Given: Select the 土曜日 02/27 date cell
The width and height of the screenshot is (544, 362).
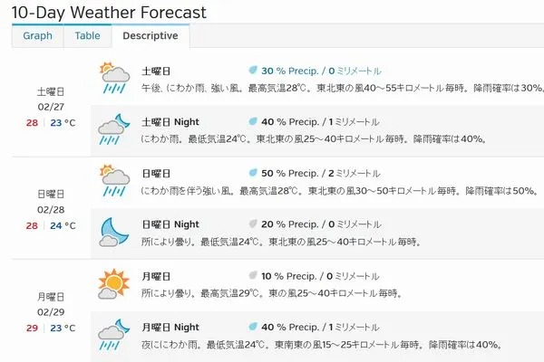Looking at the screenshot, I should (x=51, y=107).
